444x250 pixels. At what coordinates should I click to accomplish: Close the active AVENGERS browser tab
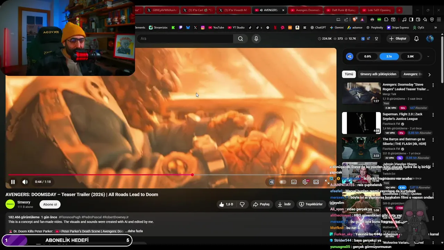(x=283, y=10)
